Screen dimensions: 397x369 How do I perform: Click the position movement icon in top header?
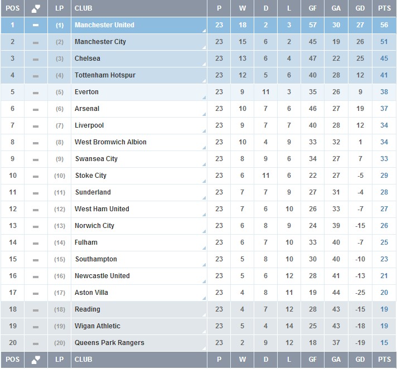(36, 8)
